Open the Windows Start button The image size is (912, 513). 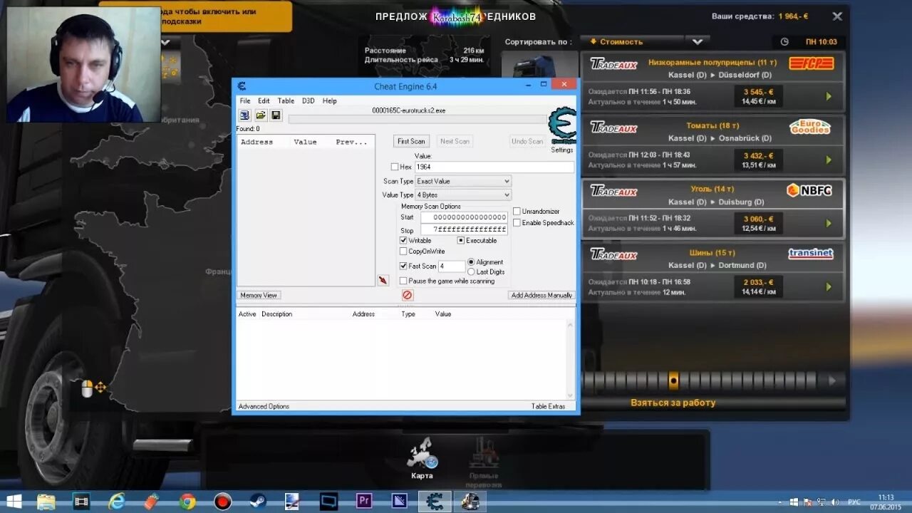pyautogui.click(x=14, y=502)
